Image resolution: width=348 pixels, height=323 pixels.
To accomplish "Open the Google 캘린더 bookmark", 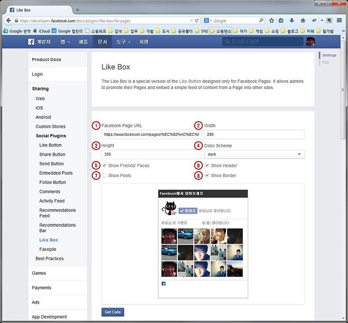I will tap(67, 31).
